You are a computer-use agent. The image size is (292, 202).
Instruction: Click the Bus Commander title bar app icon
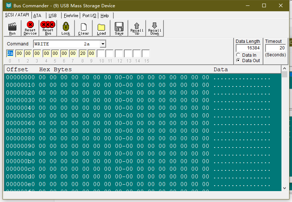click(9, 5)
